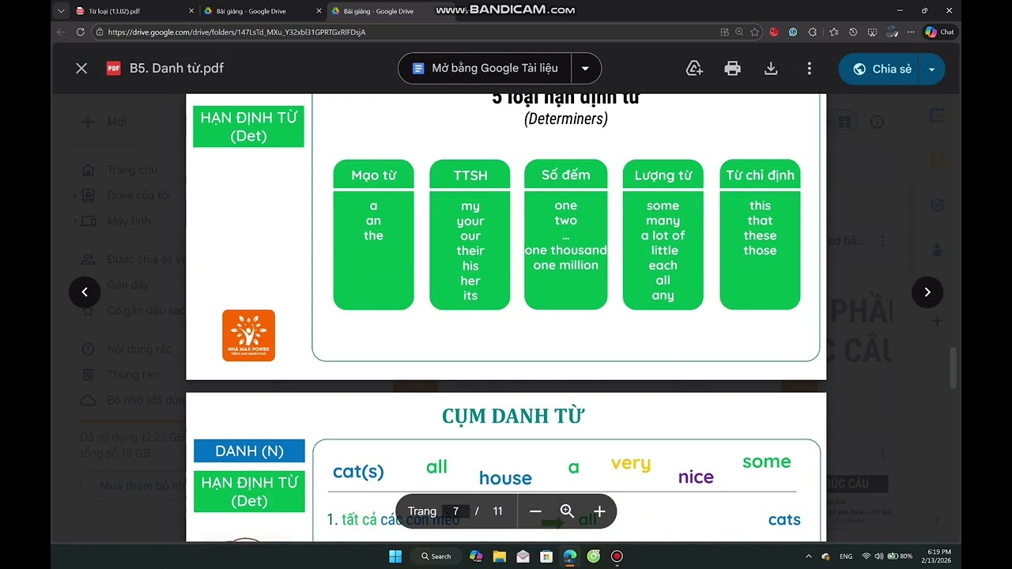The height and width of the screenshot is (569, 1012).
Task: Download the B5. Danh từ.pdf file
Action: (x=771, y=69)
